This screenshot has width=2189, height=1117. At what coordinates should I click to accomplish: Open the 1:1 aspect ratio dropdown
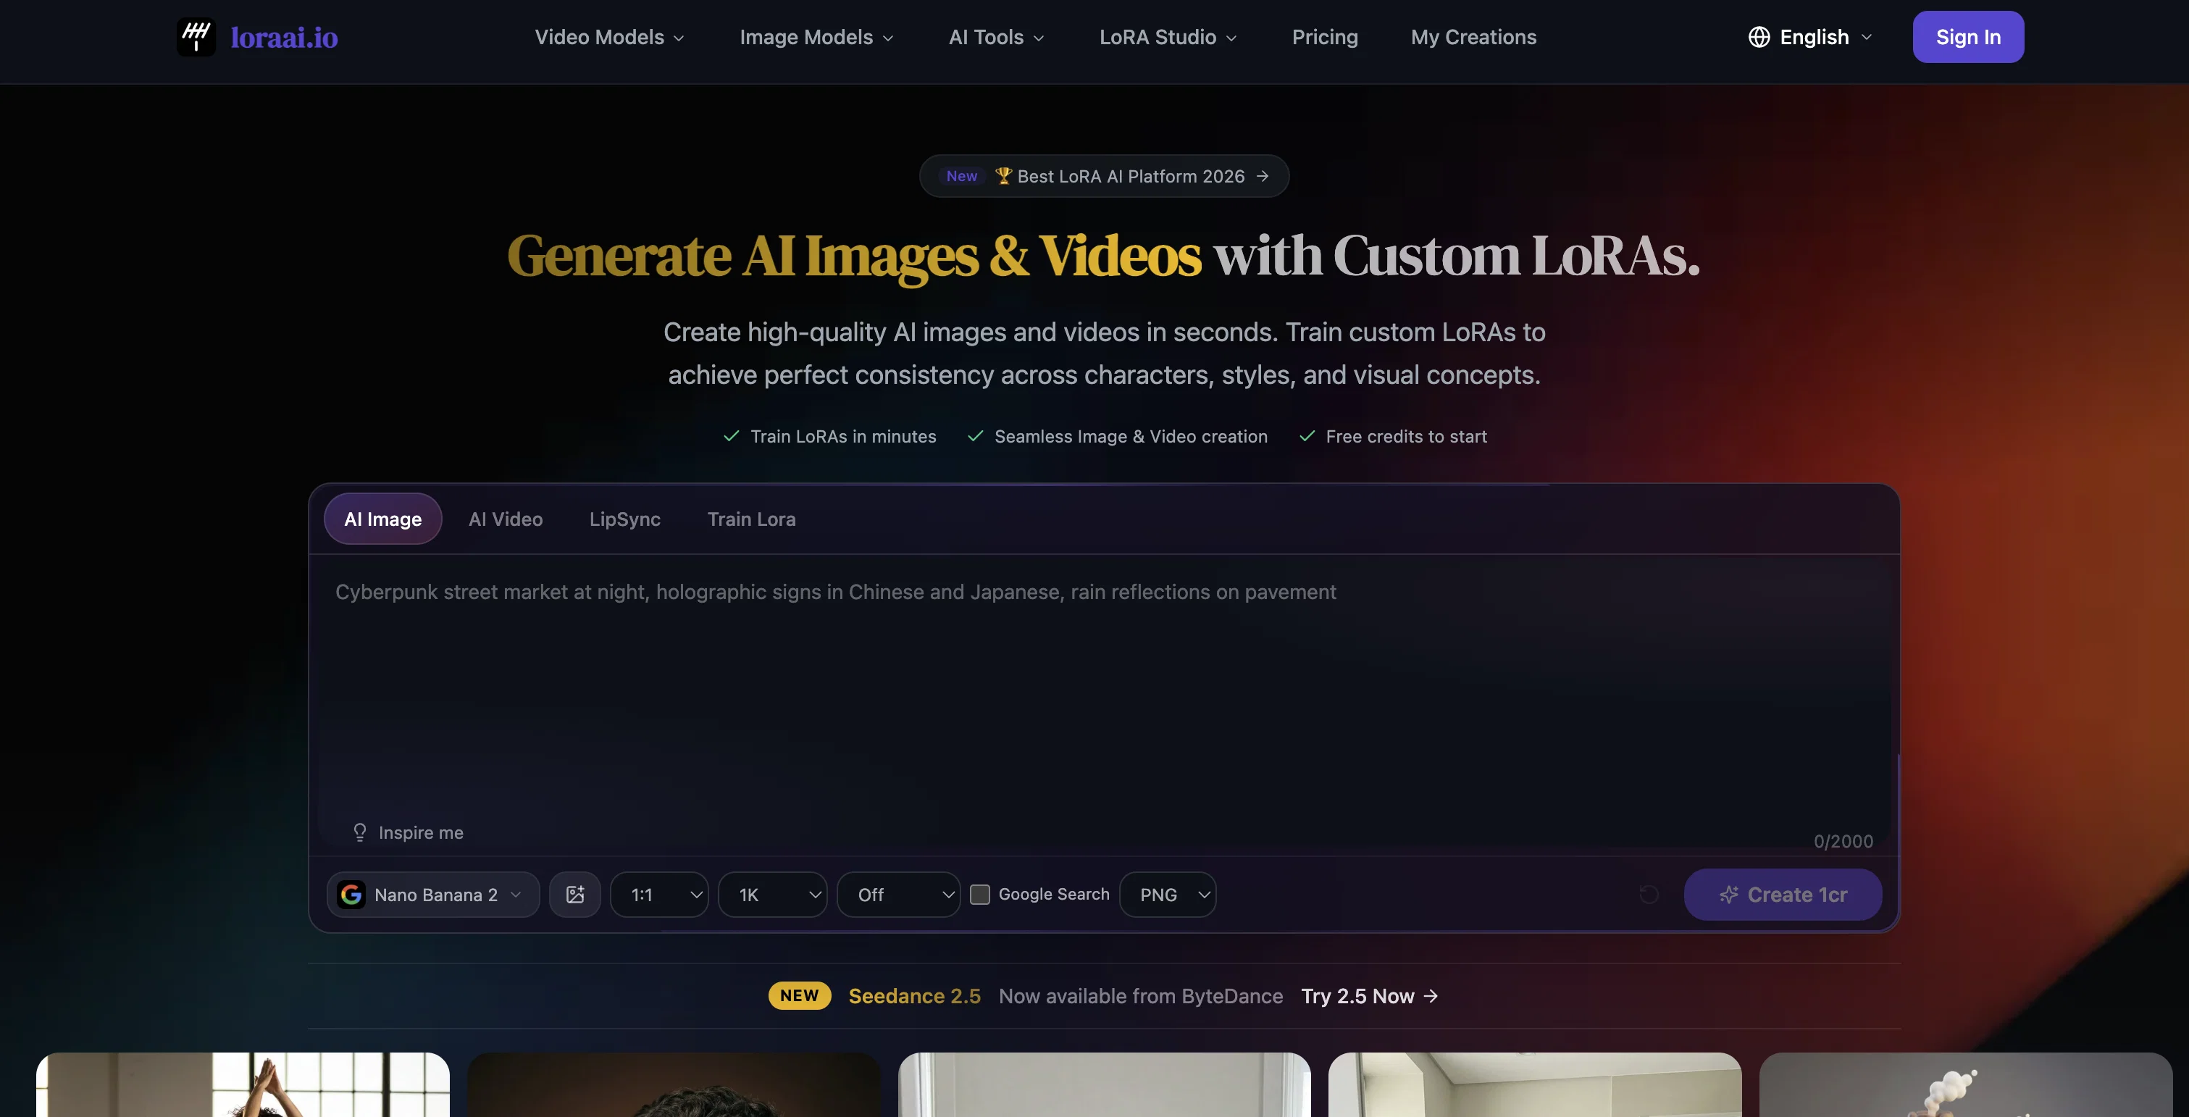point(659,895)
